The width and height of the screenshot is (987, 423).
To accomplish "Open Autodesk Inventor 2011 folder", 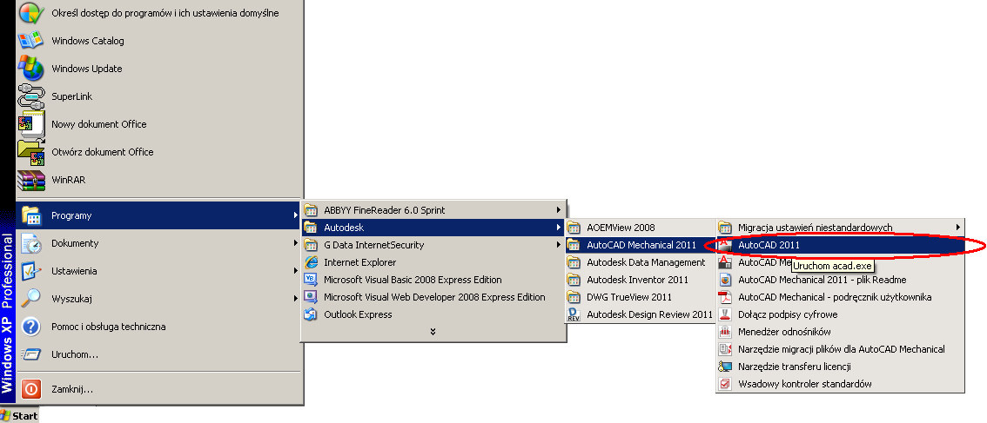I will click(639, 280).
